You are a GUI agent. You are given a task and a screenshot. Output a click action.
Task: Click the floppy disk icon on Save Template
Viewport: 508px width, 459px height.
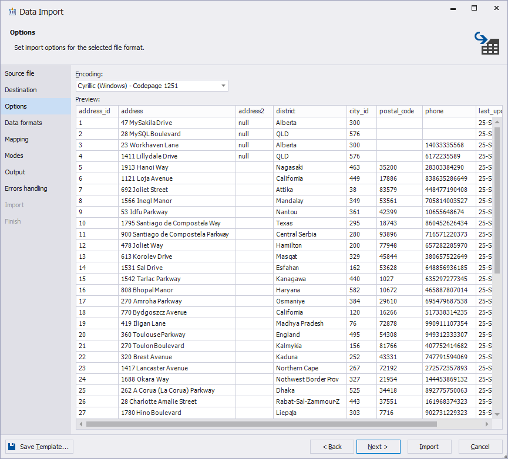(x=12, y=447)
